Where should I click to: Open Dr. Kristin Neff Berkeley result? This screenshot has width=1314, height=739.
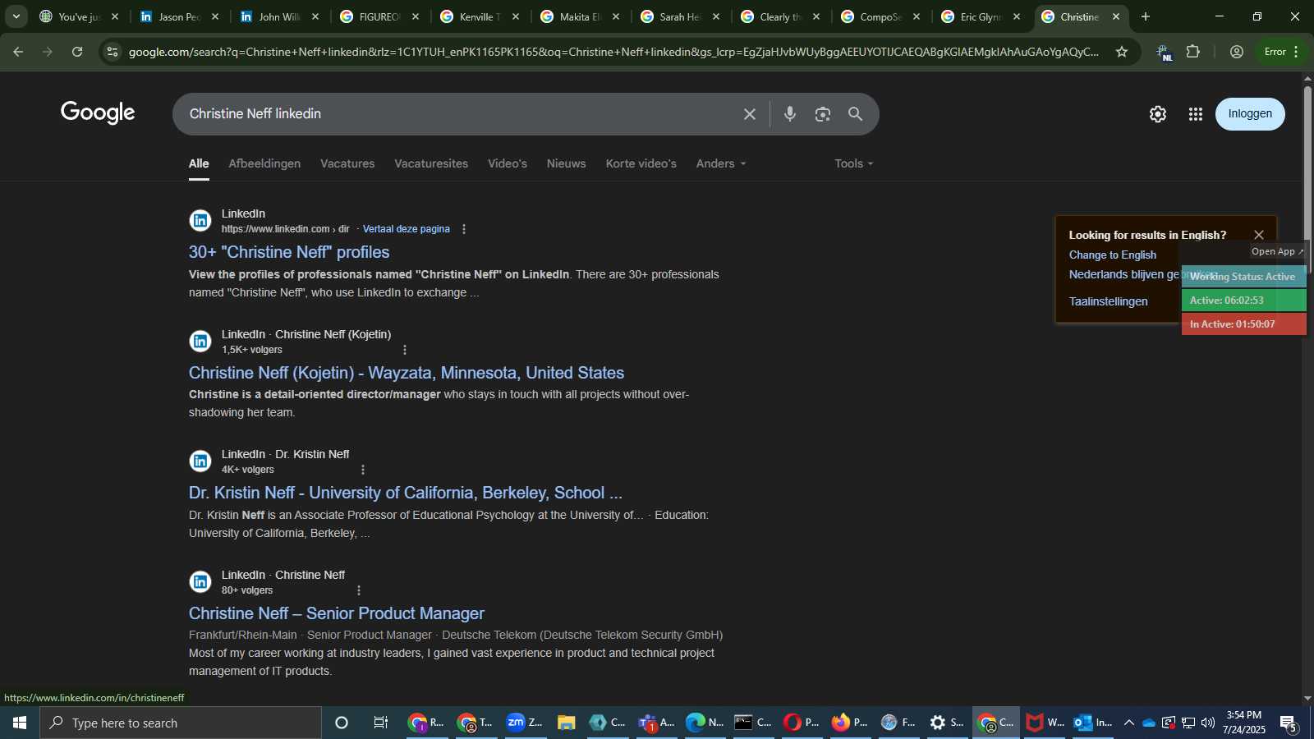click(406, 493)
